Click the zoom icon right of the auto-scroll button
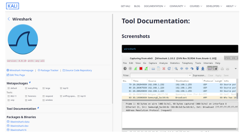 (x=222, y=69)
